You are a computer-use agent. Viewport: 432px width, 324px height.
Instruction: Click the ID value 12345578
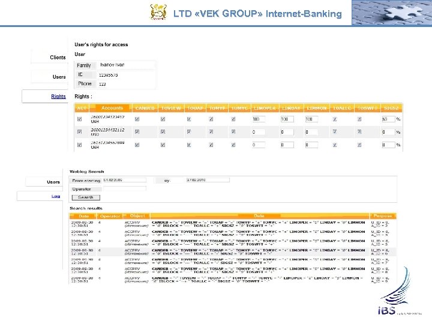tap(109, 75)
